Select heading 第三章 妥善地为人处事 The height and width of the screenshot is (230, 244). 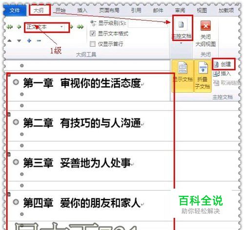pyautogui.click(x=77, y=163)
